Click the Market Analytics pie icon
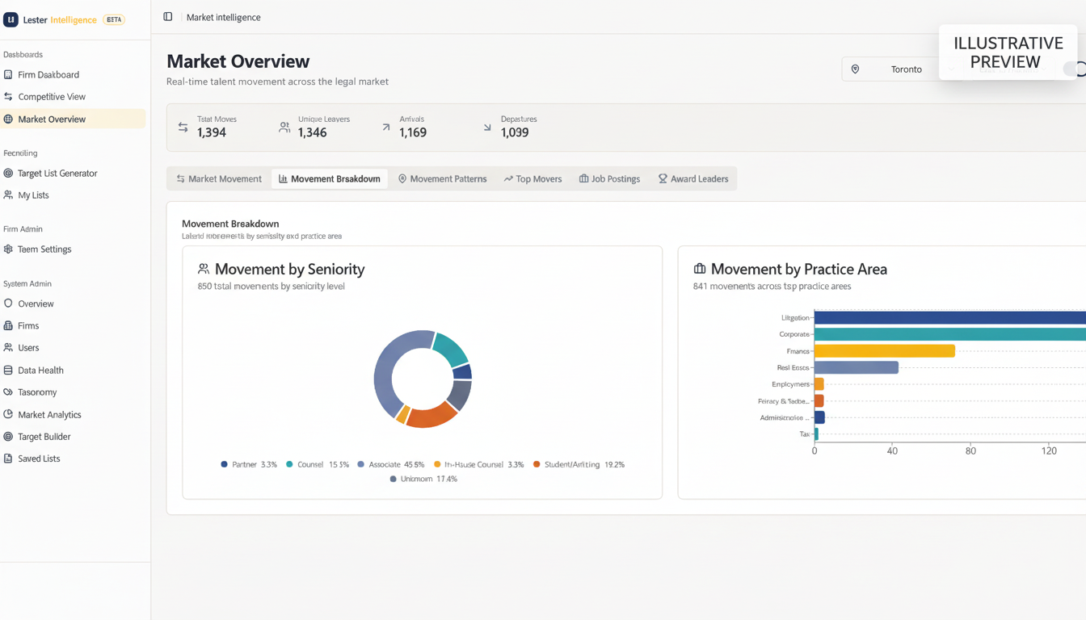1086x620 pixels. tap(8, 414)
